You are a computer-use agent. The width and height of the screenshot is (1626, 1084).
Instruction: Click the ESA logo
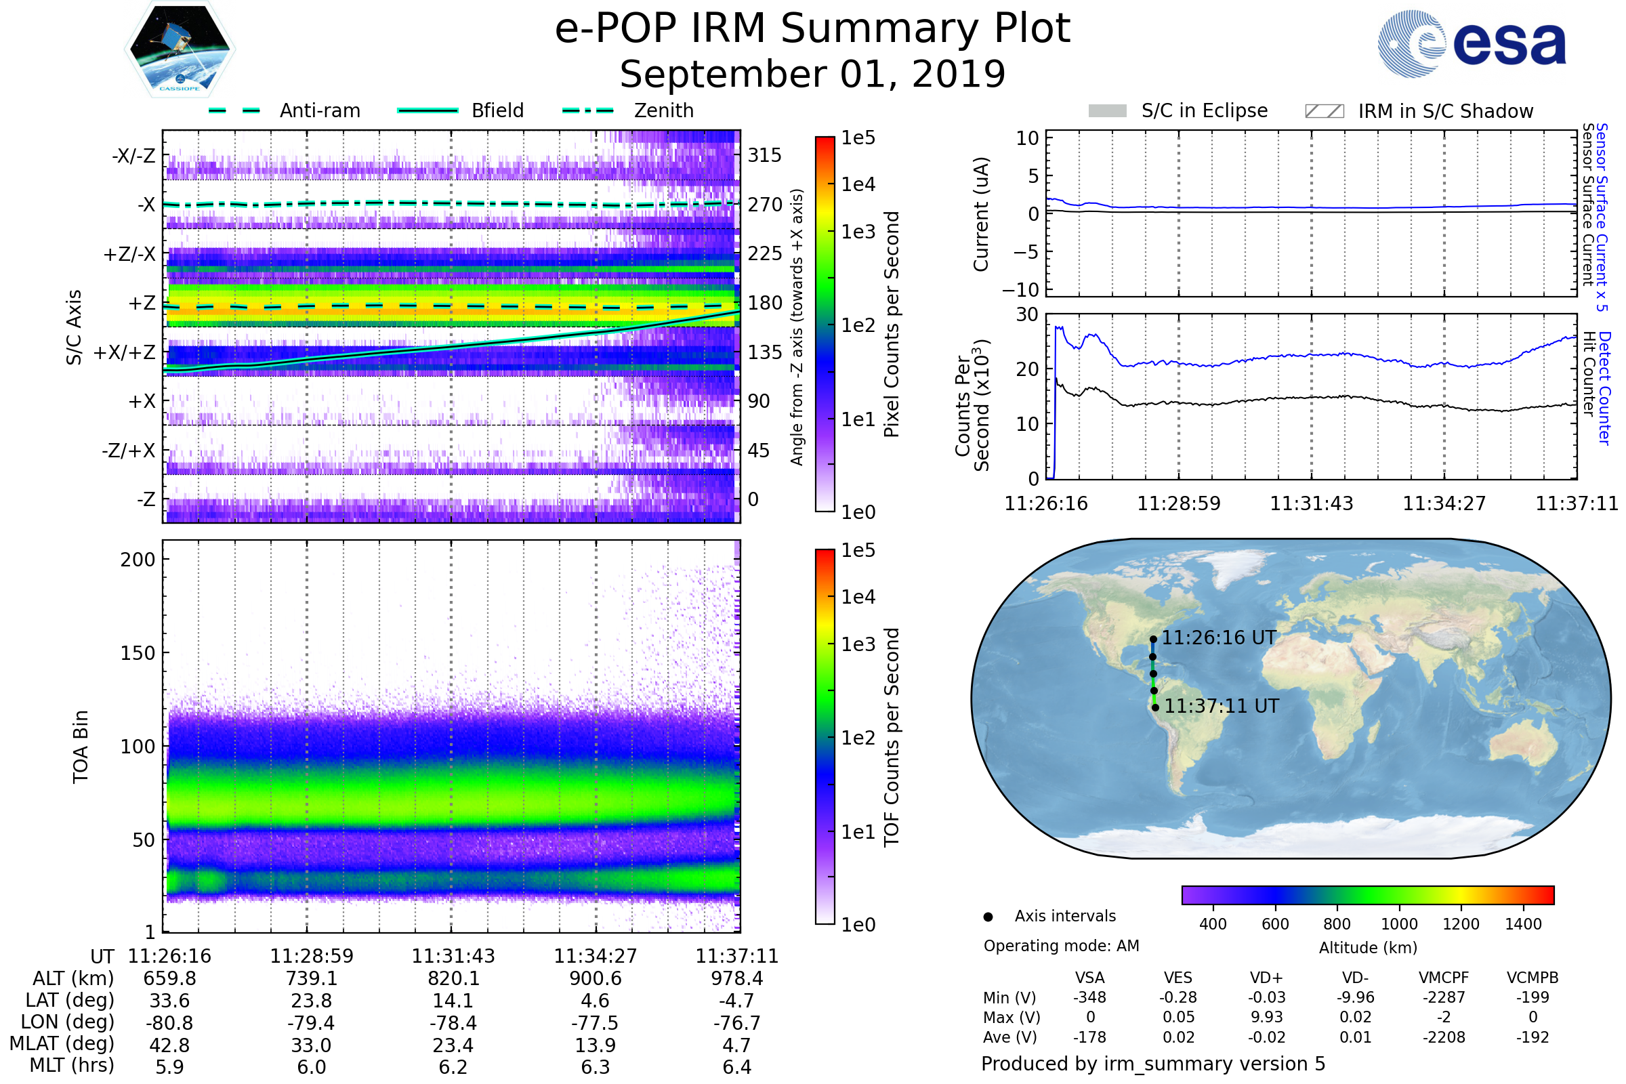[1471, 43]
